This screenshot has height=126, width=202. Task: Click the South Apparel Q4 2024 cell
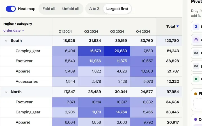pyautogui.click(x=143, y=71)
